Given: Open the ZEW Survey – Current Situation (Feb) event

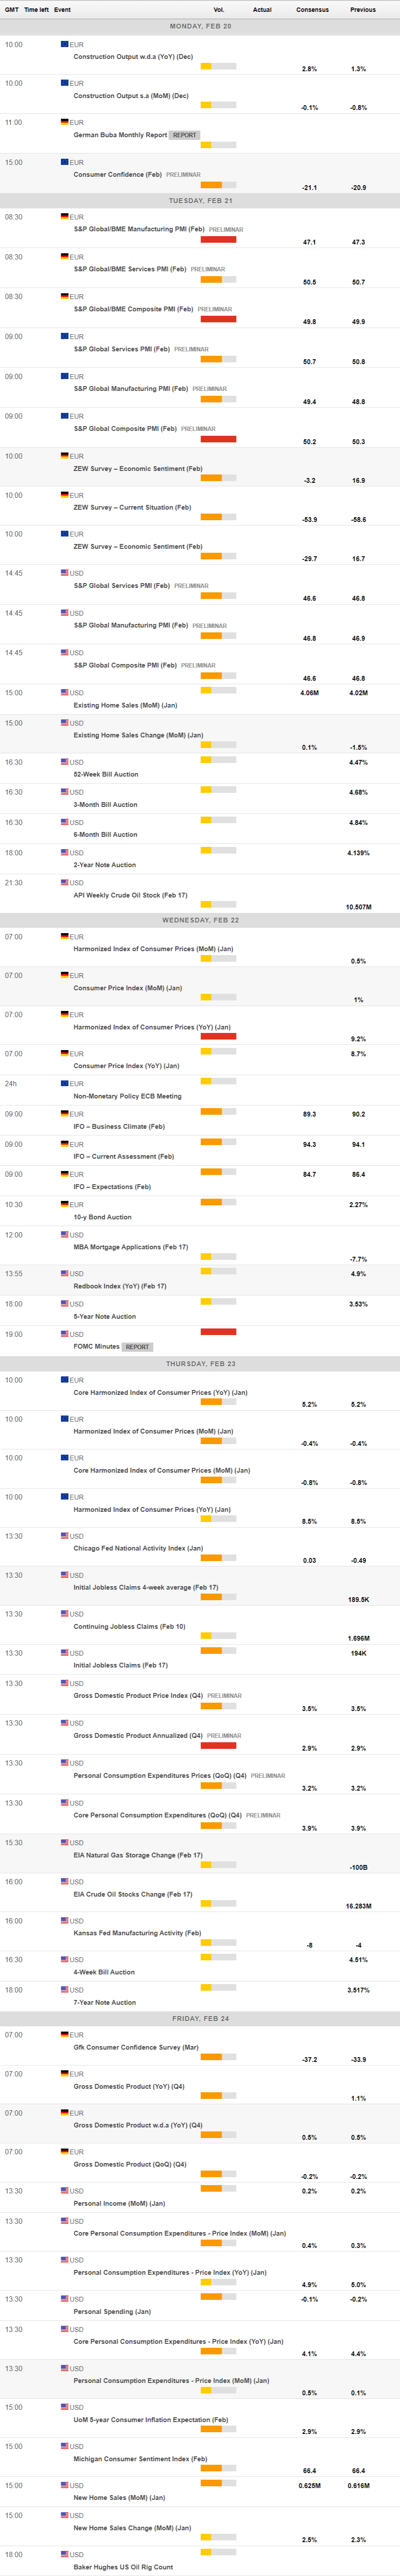Looking at the screenshot, I should (x=132, y=507).
